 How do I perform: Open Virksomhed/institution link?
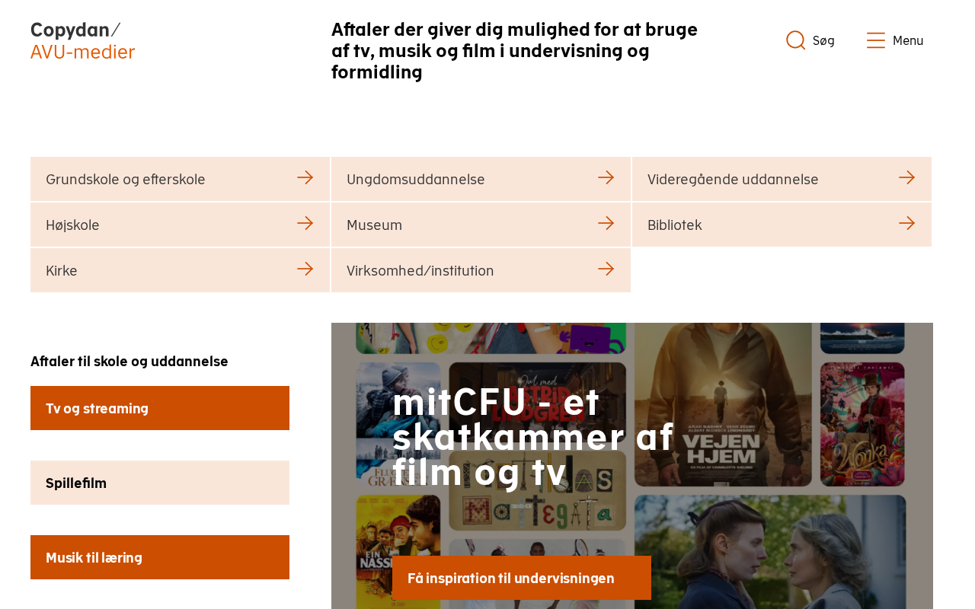click(481, 270)
